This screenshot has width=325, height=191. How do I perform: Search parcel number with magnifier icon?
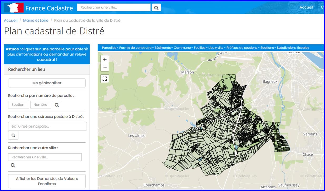tap(57, 105)
